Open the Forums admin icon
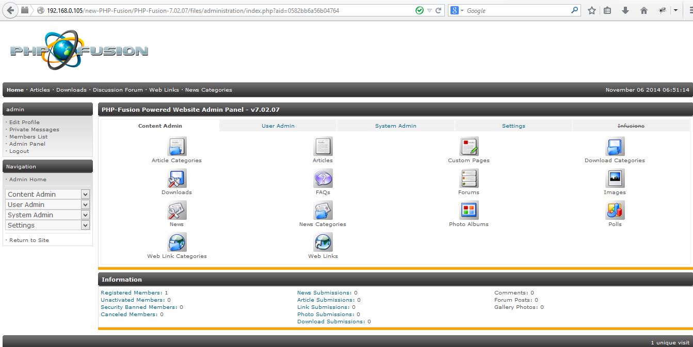This screenshot has width=693, height=347. click(469, 178)
